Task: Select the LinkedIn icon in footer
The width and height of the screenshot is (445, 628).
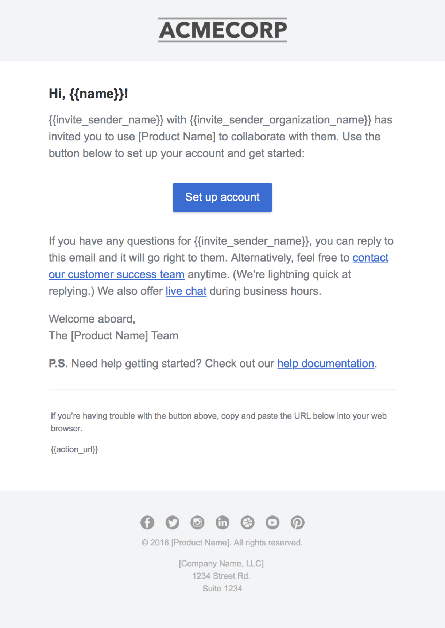Action: (222, 522)
